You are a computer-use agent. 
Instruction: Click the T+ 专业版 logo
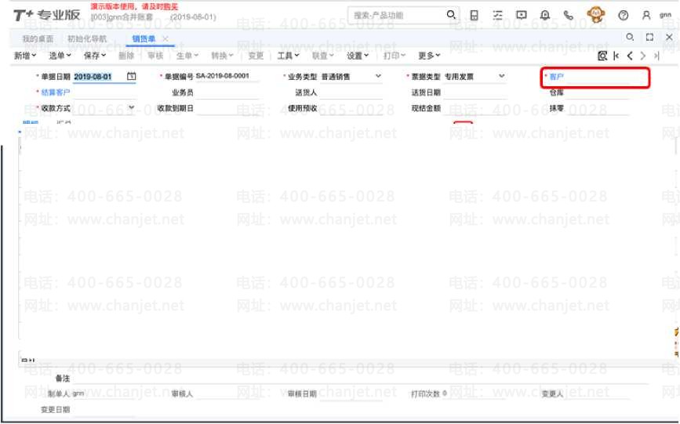46,15
